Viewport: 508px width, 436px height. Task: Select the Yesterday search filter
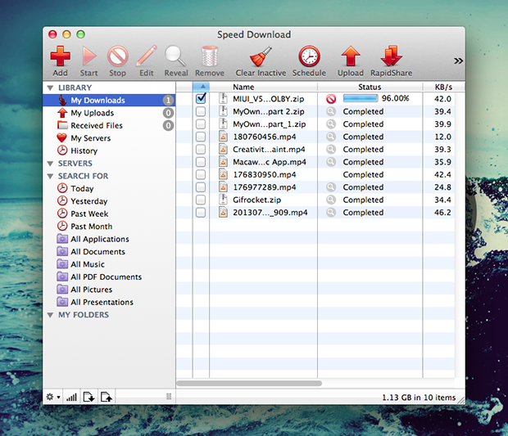coord(109,201)
